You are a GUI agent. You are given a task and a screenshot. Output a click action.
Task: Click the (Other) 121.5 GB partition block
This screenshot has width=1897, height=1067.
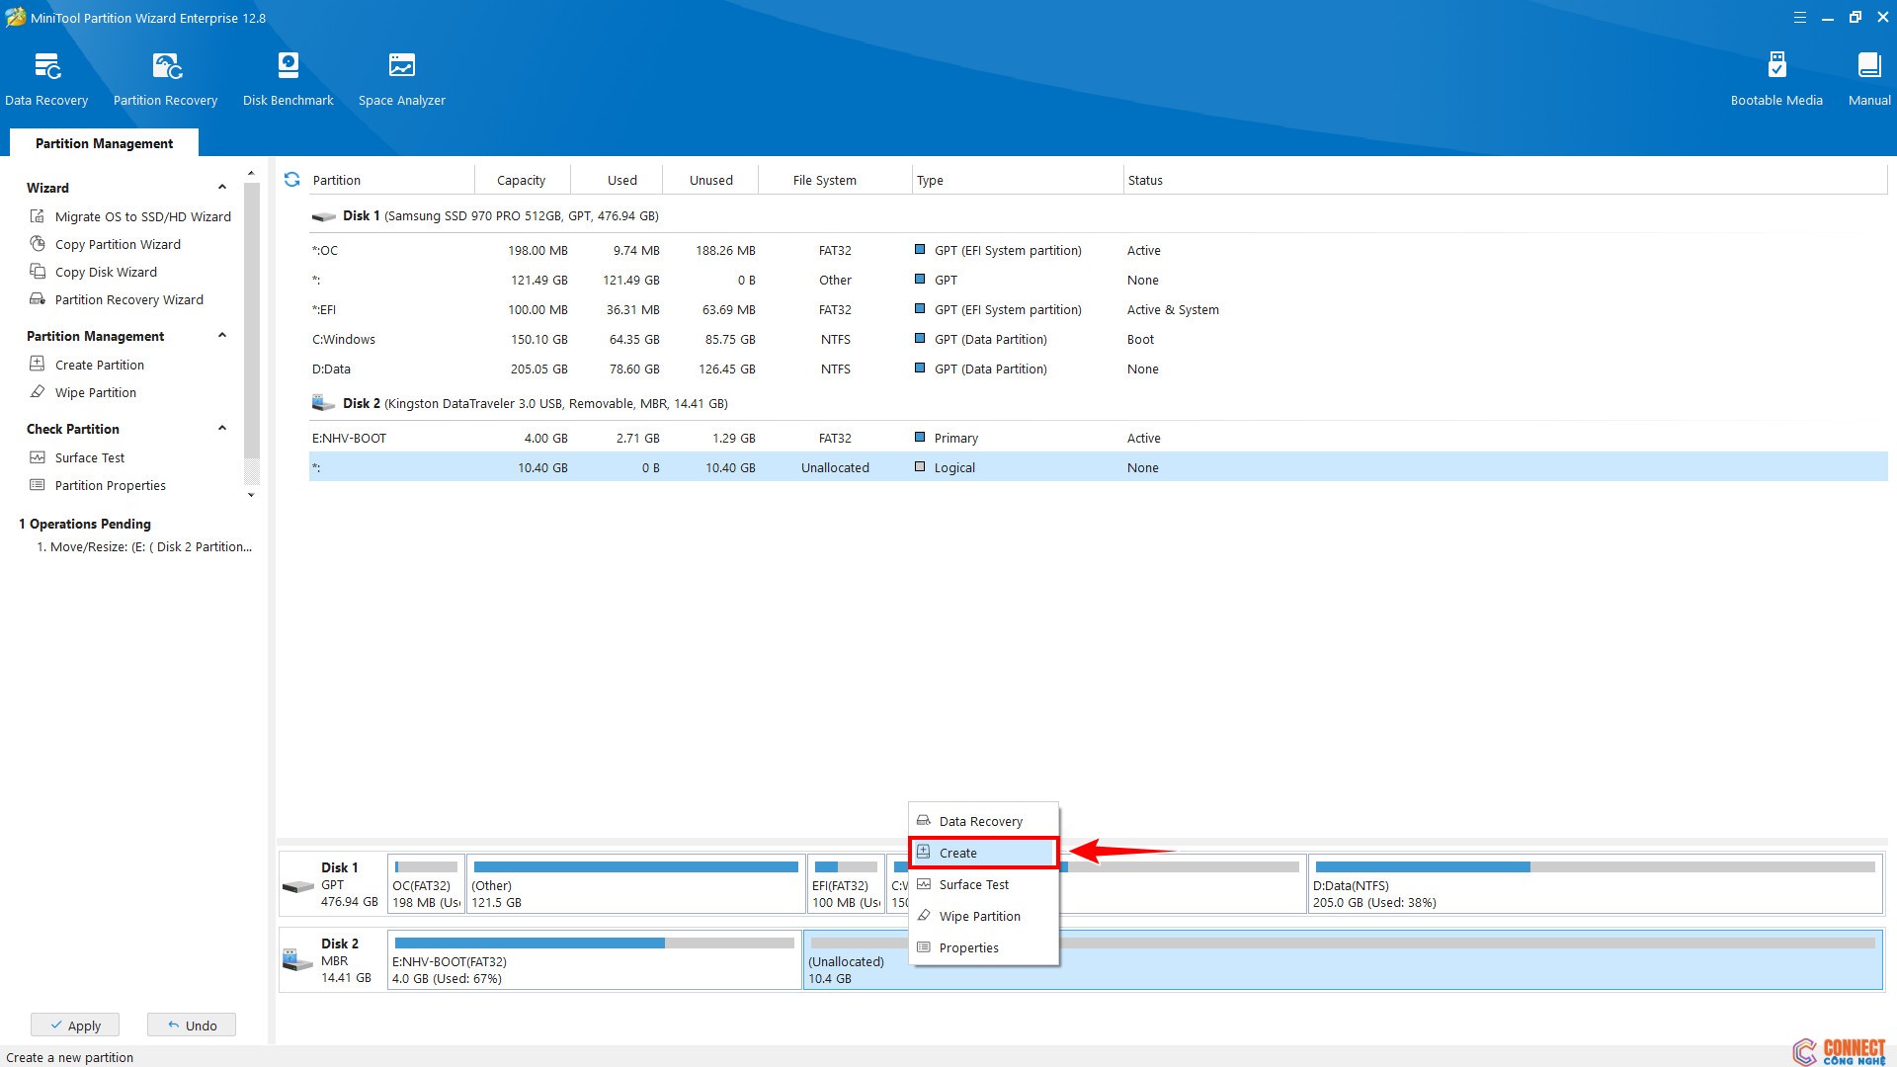pos(635,883)
